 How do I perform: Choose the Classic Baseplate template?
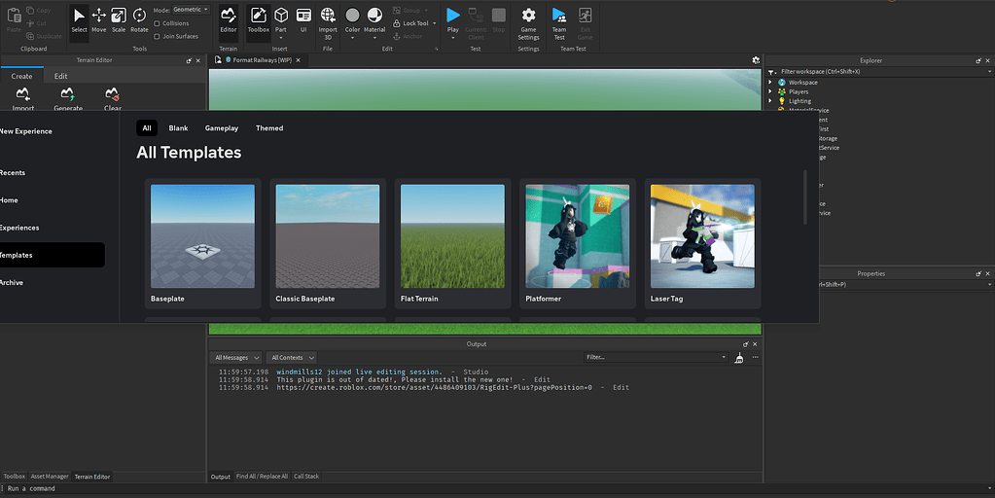[x=328, y=243]
